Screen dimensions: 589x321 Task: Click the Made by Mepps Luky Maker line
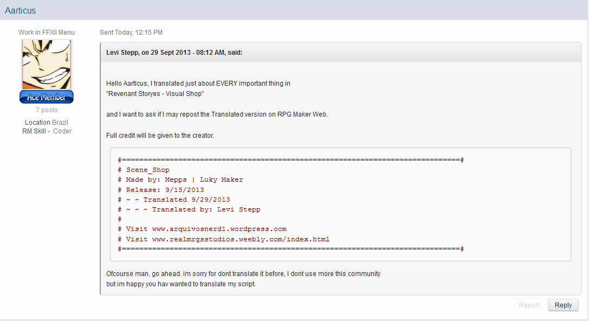tap(180, 179)
